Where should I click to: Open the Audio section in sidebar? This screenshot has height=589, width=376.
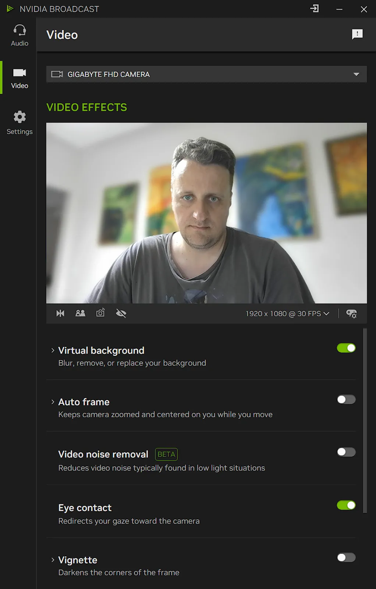tap(19, 36)
